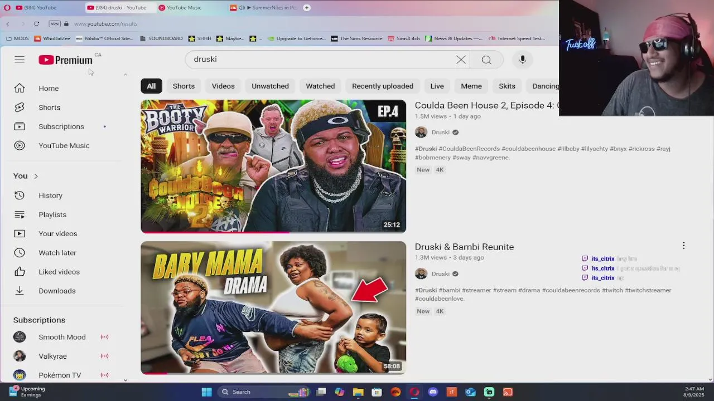Open SOUNDBOARD bookmark
The height and width of the screenshot is (401, 714).
tap(161, 38)
